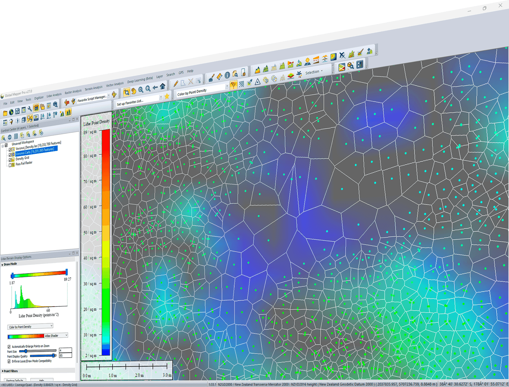The height and width of the screenshot is (387, 509).
Task: Open the Terrain Analysis menu
Action: [x=94, y=88]
